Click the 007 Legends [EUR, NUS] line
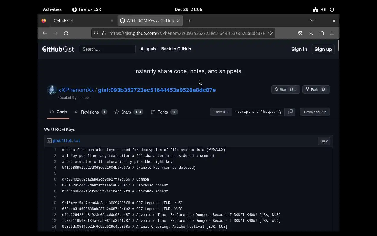 [123, 203]
